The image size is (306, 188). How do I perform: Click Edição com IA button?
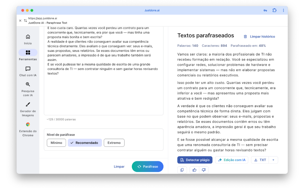tap(232, 160)
